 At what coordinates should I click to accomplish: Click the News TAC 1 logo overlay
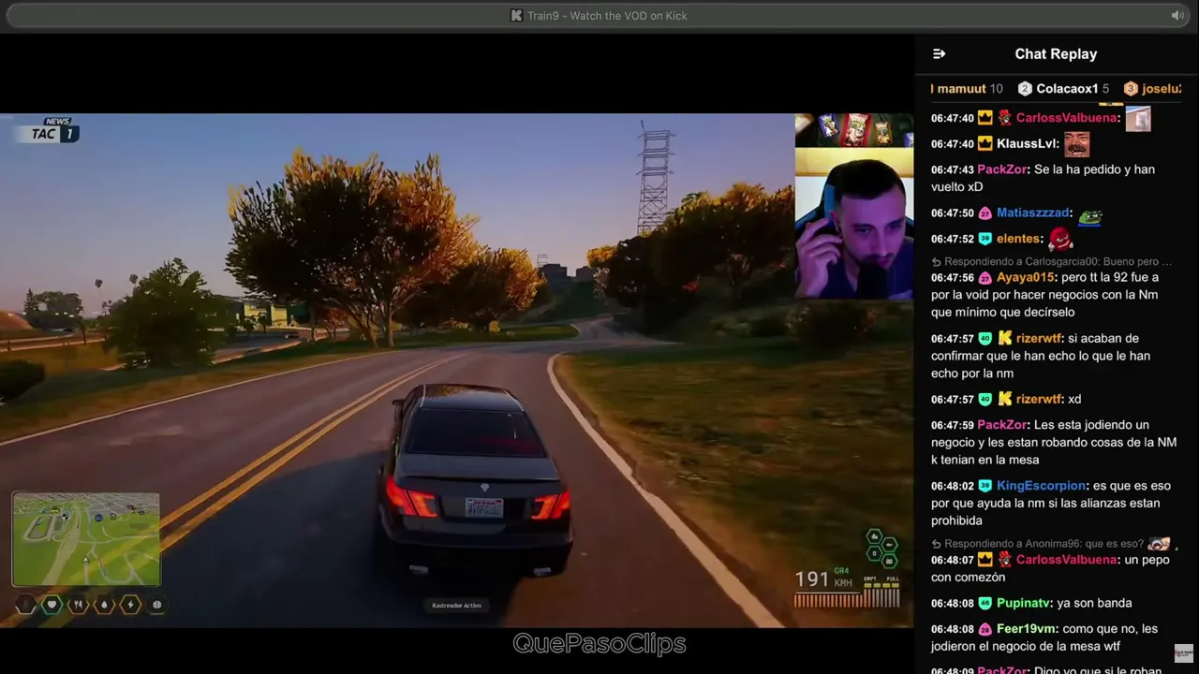(x=48, y=131)
